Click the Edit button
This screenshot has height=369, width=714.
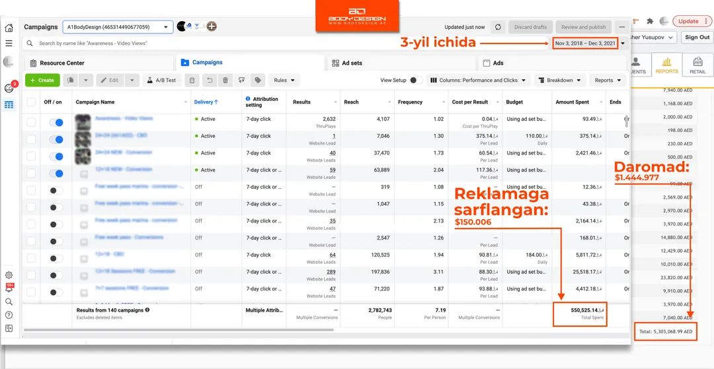point(110,80)
